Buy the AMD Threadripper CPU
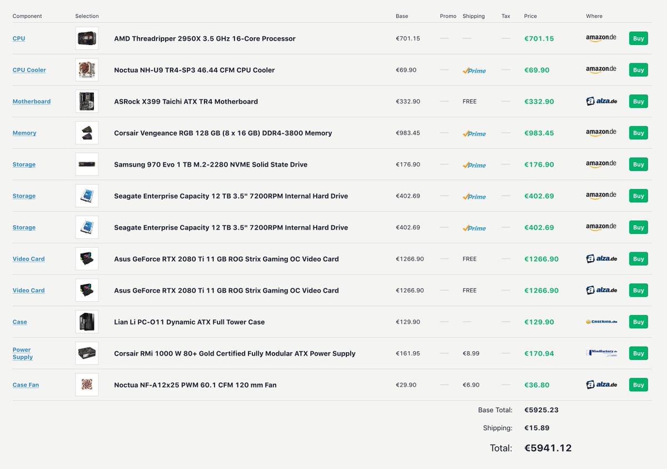The height and width of the screenshot is (469, 667). [x=639, y=38]
